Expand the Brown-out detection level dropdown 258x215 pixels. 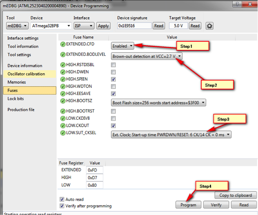pyautogui.click(x=147, y=56)
